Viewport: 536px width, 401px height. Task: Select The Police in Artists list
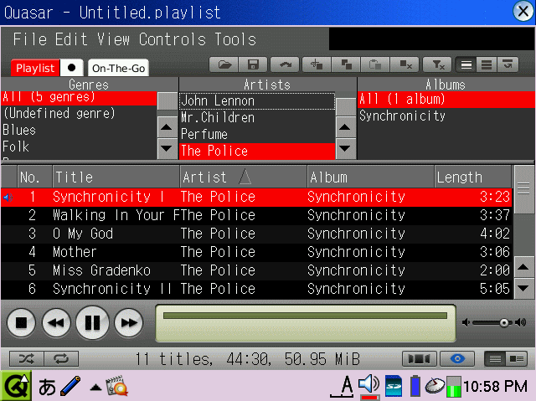[257, 151]
